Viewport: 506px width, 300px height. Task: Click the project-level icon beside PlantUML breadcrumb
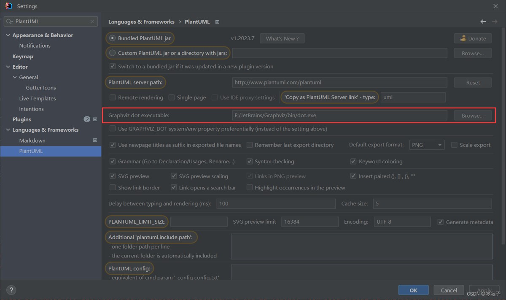(x=217, y=22)
